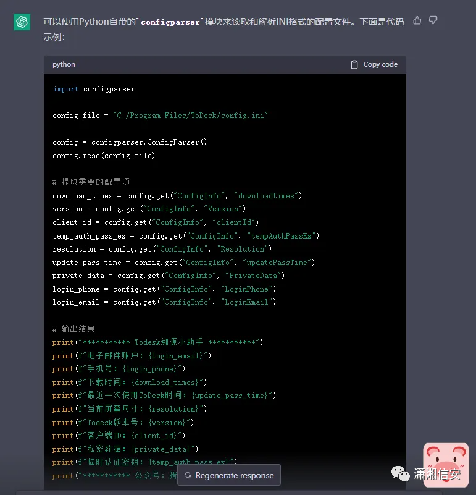Screen dimensions: 476x495
Task: Click the config_file path string line
Action: pyautogui.click(x=161, y=116)
